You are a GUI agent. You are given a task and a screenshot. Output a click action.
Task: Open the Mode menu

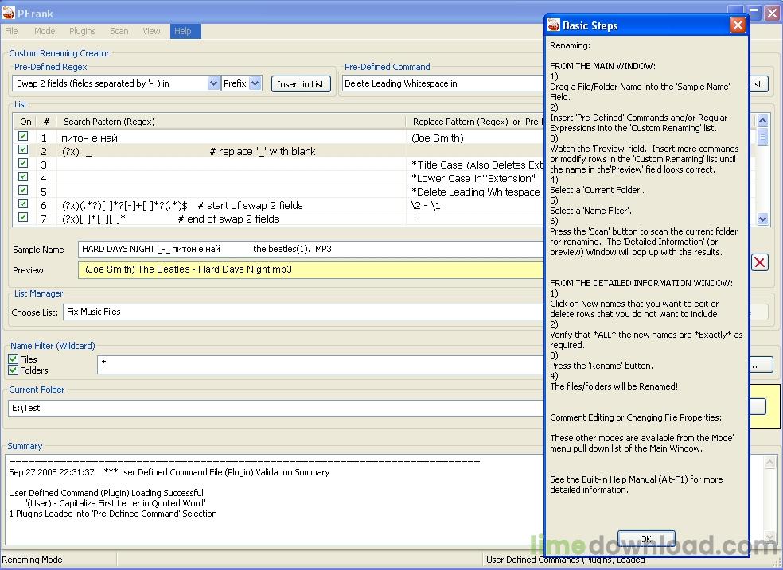[45, 31]
